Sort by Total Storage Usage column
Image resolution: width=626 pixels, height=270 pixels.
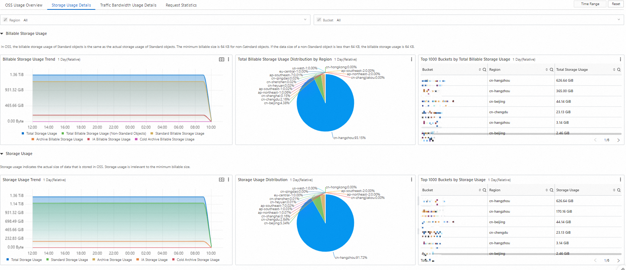pos(614,70)
